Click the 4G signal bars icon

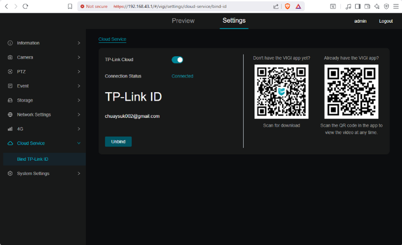coord(10,129)
